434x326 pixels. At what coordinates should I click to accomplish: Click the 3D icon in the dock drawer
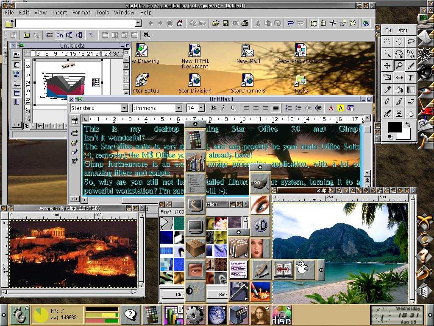pyautogui.click(x=260, y=226)
